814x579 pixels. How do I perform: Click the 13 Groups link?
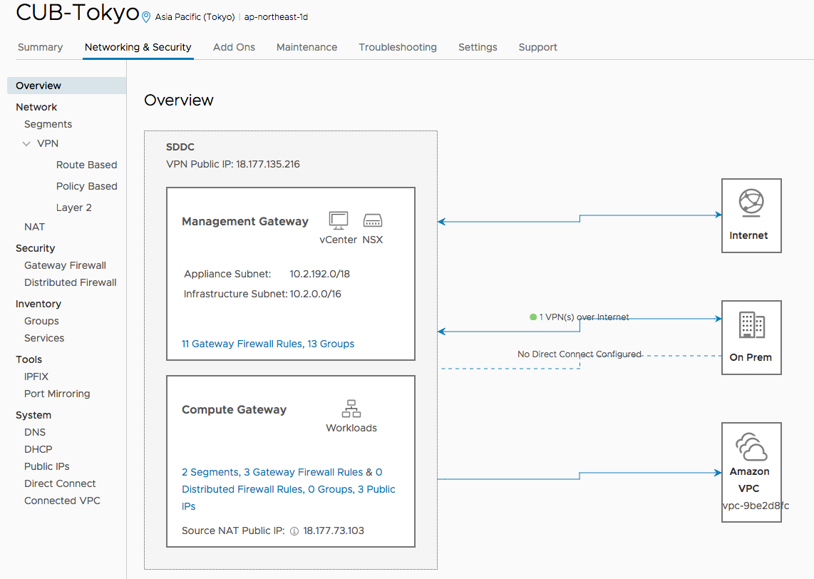(331, 344)
